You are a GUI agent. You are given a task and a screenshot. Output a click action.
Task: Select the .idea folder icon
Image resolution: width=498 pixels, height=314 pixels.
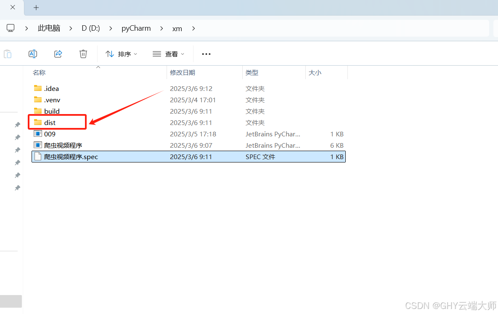[38, 88]
